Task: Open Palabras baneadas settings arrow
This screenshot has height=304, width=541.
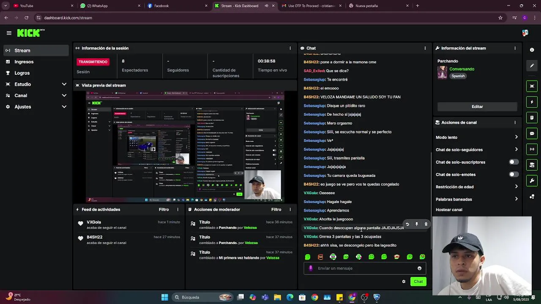Action: point(516,199)
